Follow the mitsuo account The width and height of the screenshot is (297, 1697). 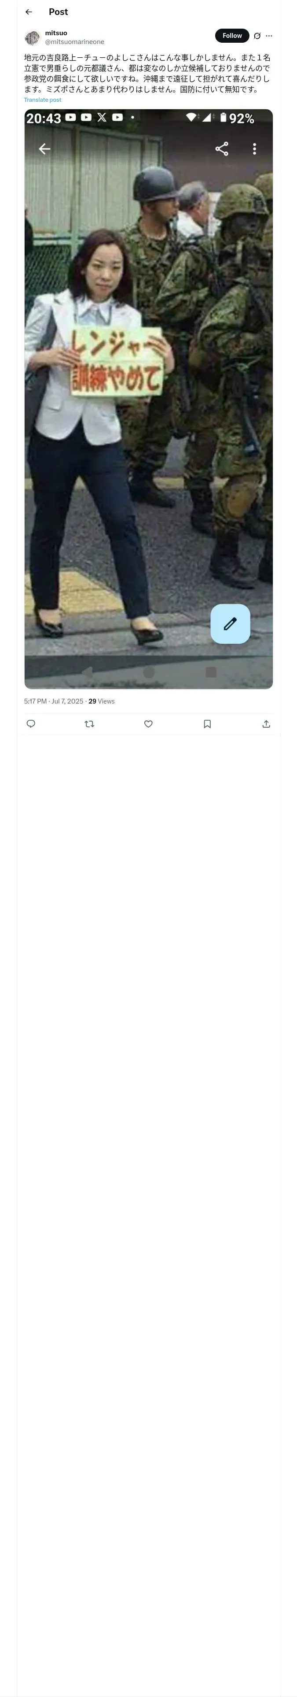click(232, 36)
